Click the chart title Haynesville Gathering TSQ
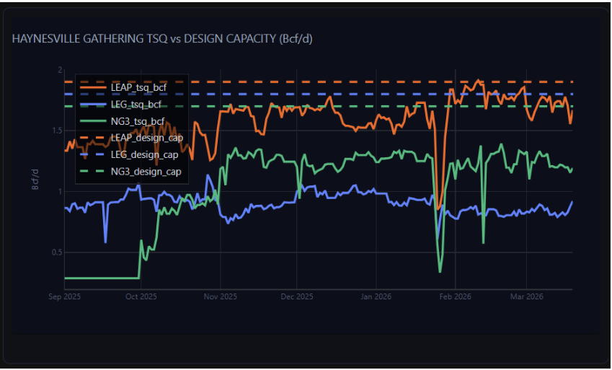Image resolution: width=612 pixels, height=370 pixels. pos(162,38)
